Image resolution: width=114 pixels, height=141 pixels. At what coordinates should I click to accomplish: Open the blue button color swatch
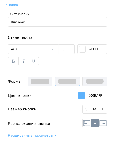pyautogui.click(x=82, y=95)
